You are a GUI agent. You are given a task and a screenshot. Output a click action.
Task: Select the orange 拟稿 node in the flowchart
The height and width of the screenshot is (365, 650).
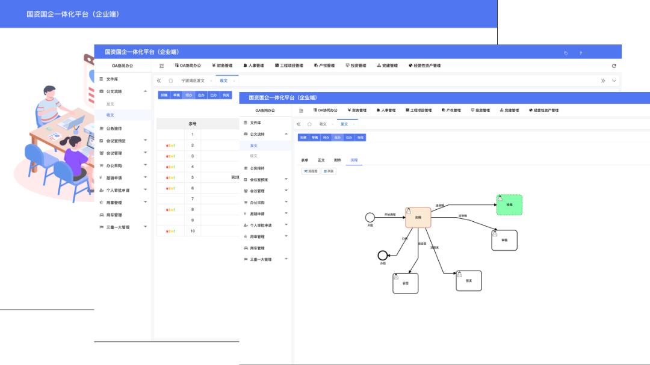pyautogui.click(x=418, y=217)
